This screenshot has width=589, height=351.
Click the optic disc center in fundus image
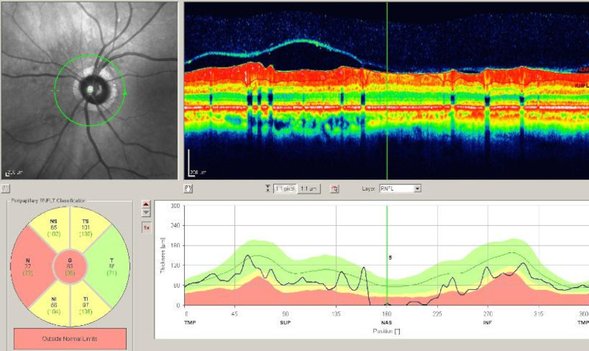pyautogui.click(x=90, y=89)
